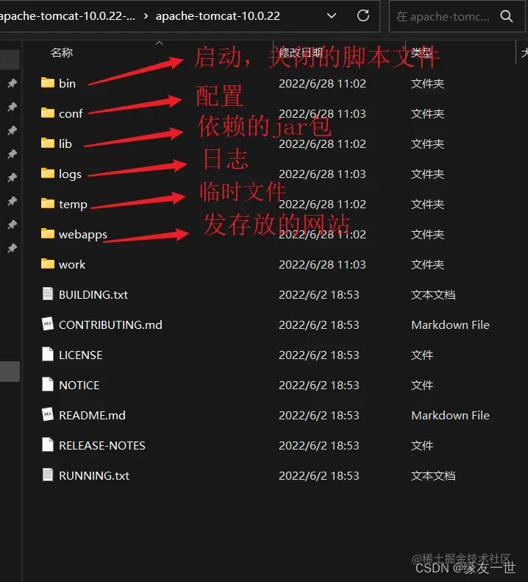Select the README.md file name
The height and width of the screenshot is (582, 528).
click(x=92, y=415)
